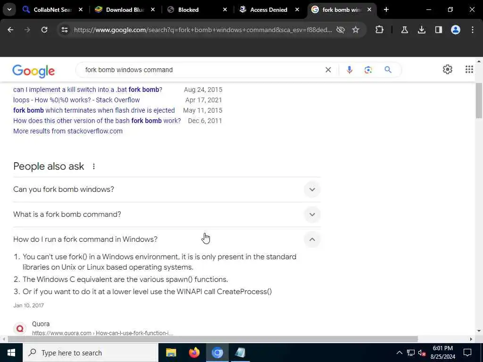
Task: Show hidden system tray icons
Action: point(399,353)
